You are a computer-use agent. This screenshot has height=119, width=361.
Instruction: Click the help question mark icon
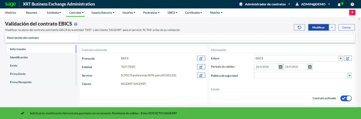[352, 4]
